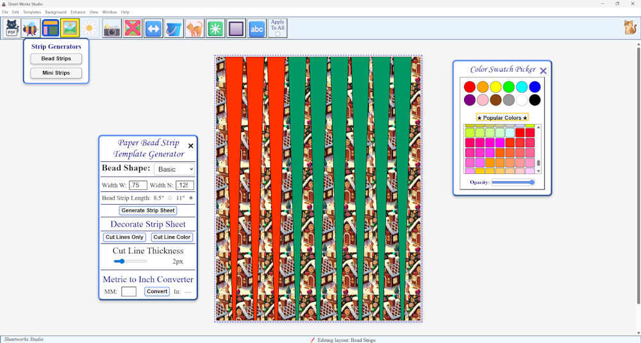
Task: Adjust the Cut Line Thickness slider
Action: click(x=130, y=261)
